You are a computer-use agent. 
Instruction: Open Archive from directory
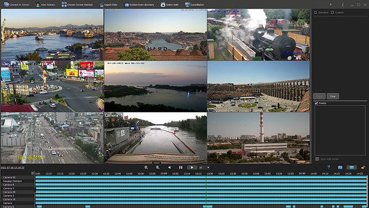[139, 4]
